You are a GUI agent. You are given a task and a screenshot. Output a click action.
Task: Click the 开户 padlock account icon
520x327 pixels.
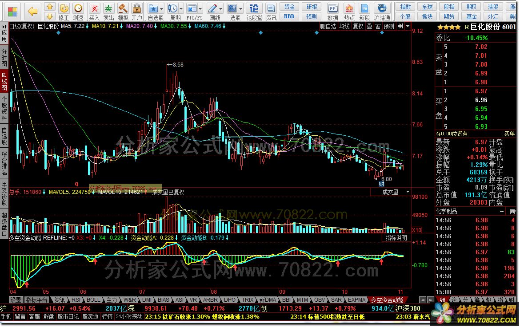pos(136,8)
